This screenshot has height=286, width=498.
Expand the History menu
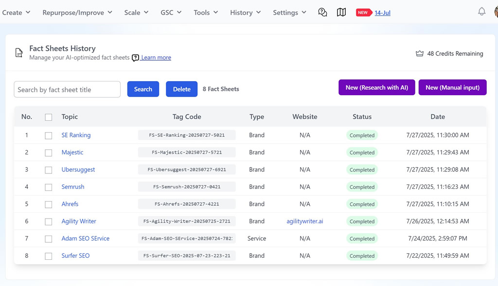click(245, 12)
